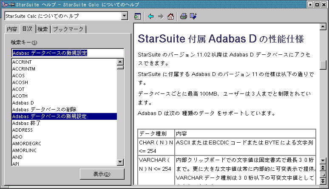Select Adabas データベースの削除 entry
Viewport: 329px width, 189px height.
pos(64,110)
